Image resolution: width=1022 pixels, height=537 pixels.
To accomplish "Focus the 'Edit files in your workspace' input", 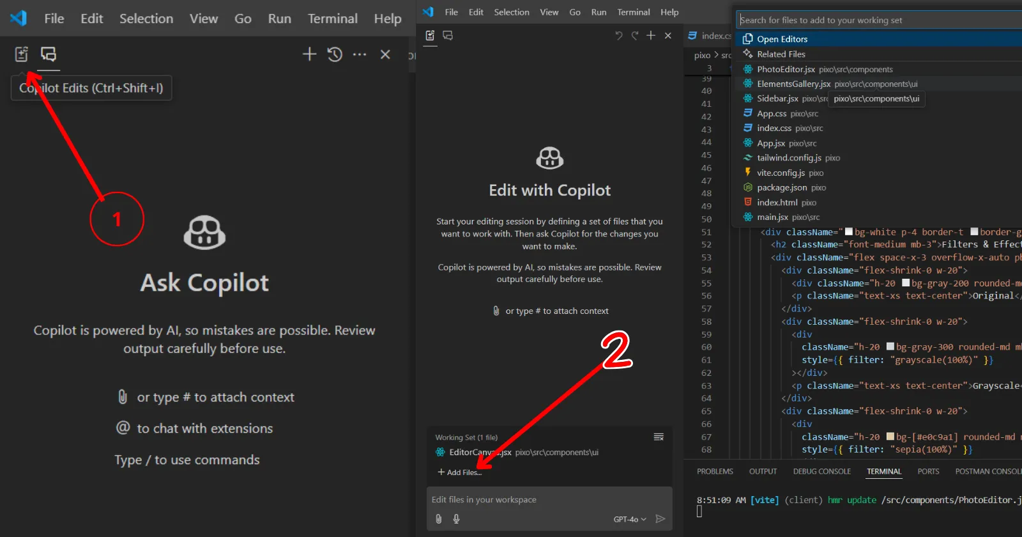I will click(x=549, y=500).
